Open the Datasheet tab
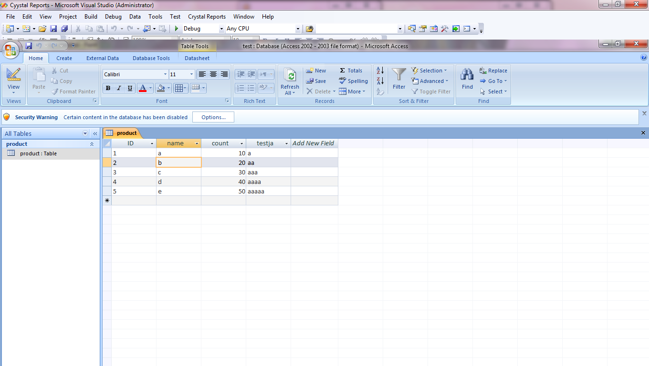This screenshot has height=366, width=649. click(197, 58)
